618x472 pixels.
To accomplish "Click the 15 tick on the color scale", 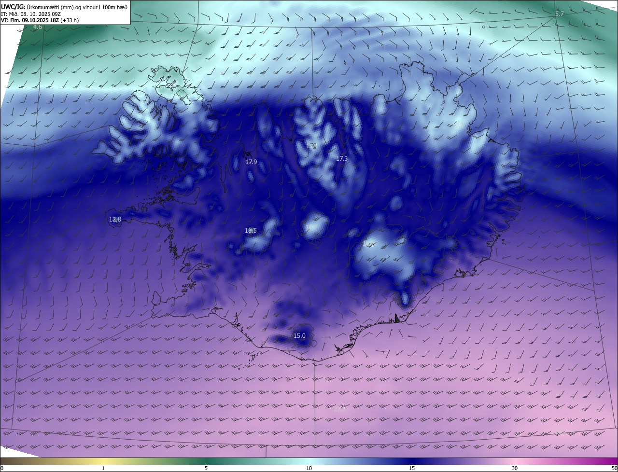I will (412, 468).
